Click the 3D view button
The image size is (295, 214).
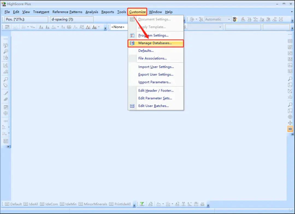point(290,129)
